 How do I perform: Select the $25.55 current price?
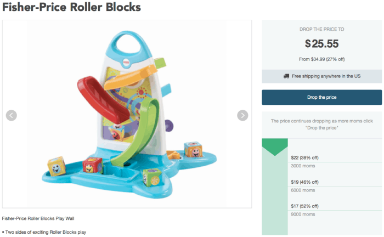321,44
